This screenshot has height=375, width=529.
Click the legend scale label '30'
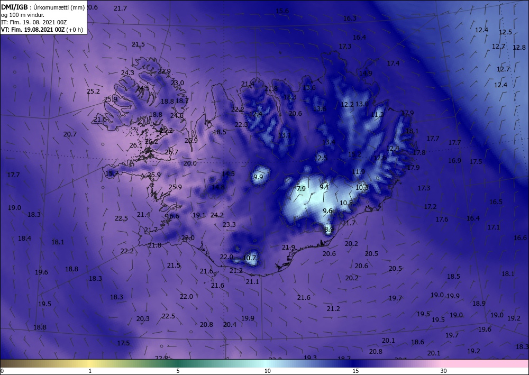click(x=443, y=371)
